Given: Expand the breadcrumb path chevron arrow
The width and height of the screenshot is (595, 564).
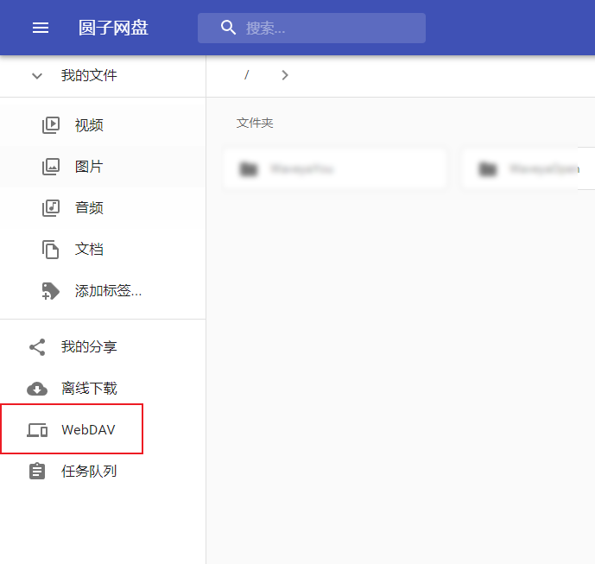Looking at the screenshot, I should pyautogui.click(x=285, y=75).
